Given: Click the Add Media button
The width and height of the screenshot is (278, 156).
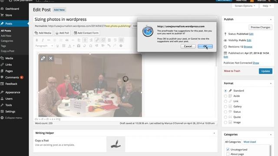Looking at the screenshot, I should tap(43, 33).
